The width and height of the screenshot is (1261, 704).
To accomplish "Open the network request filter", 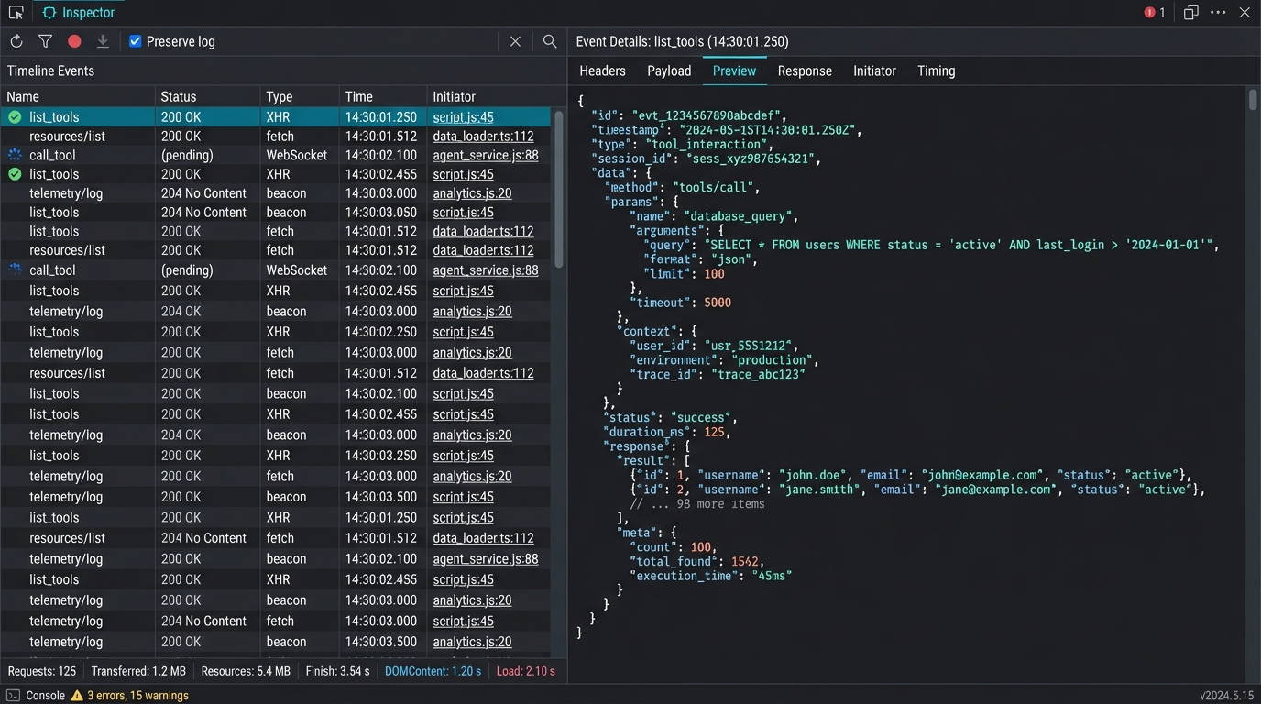I will coord(45,41).
